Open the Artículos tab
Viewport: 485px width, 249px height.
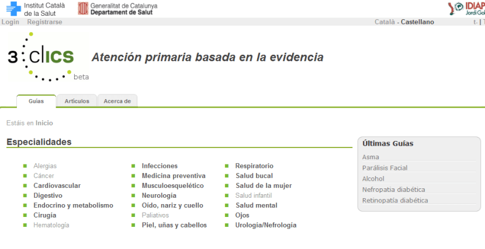coord(77,101)
